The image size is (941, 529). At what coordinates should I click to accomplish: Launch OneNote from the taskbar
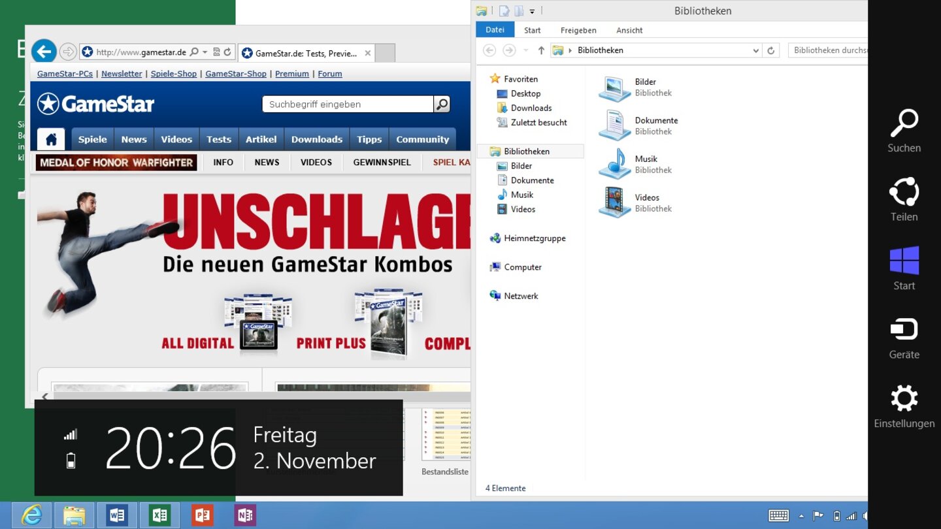tap(245, 515)
